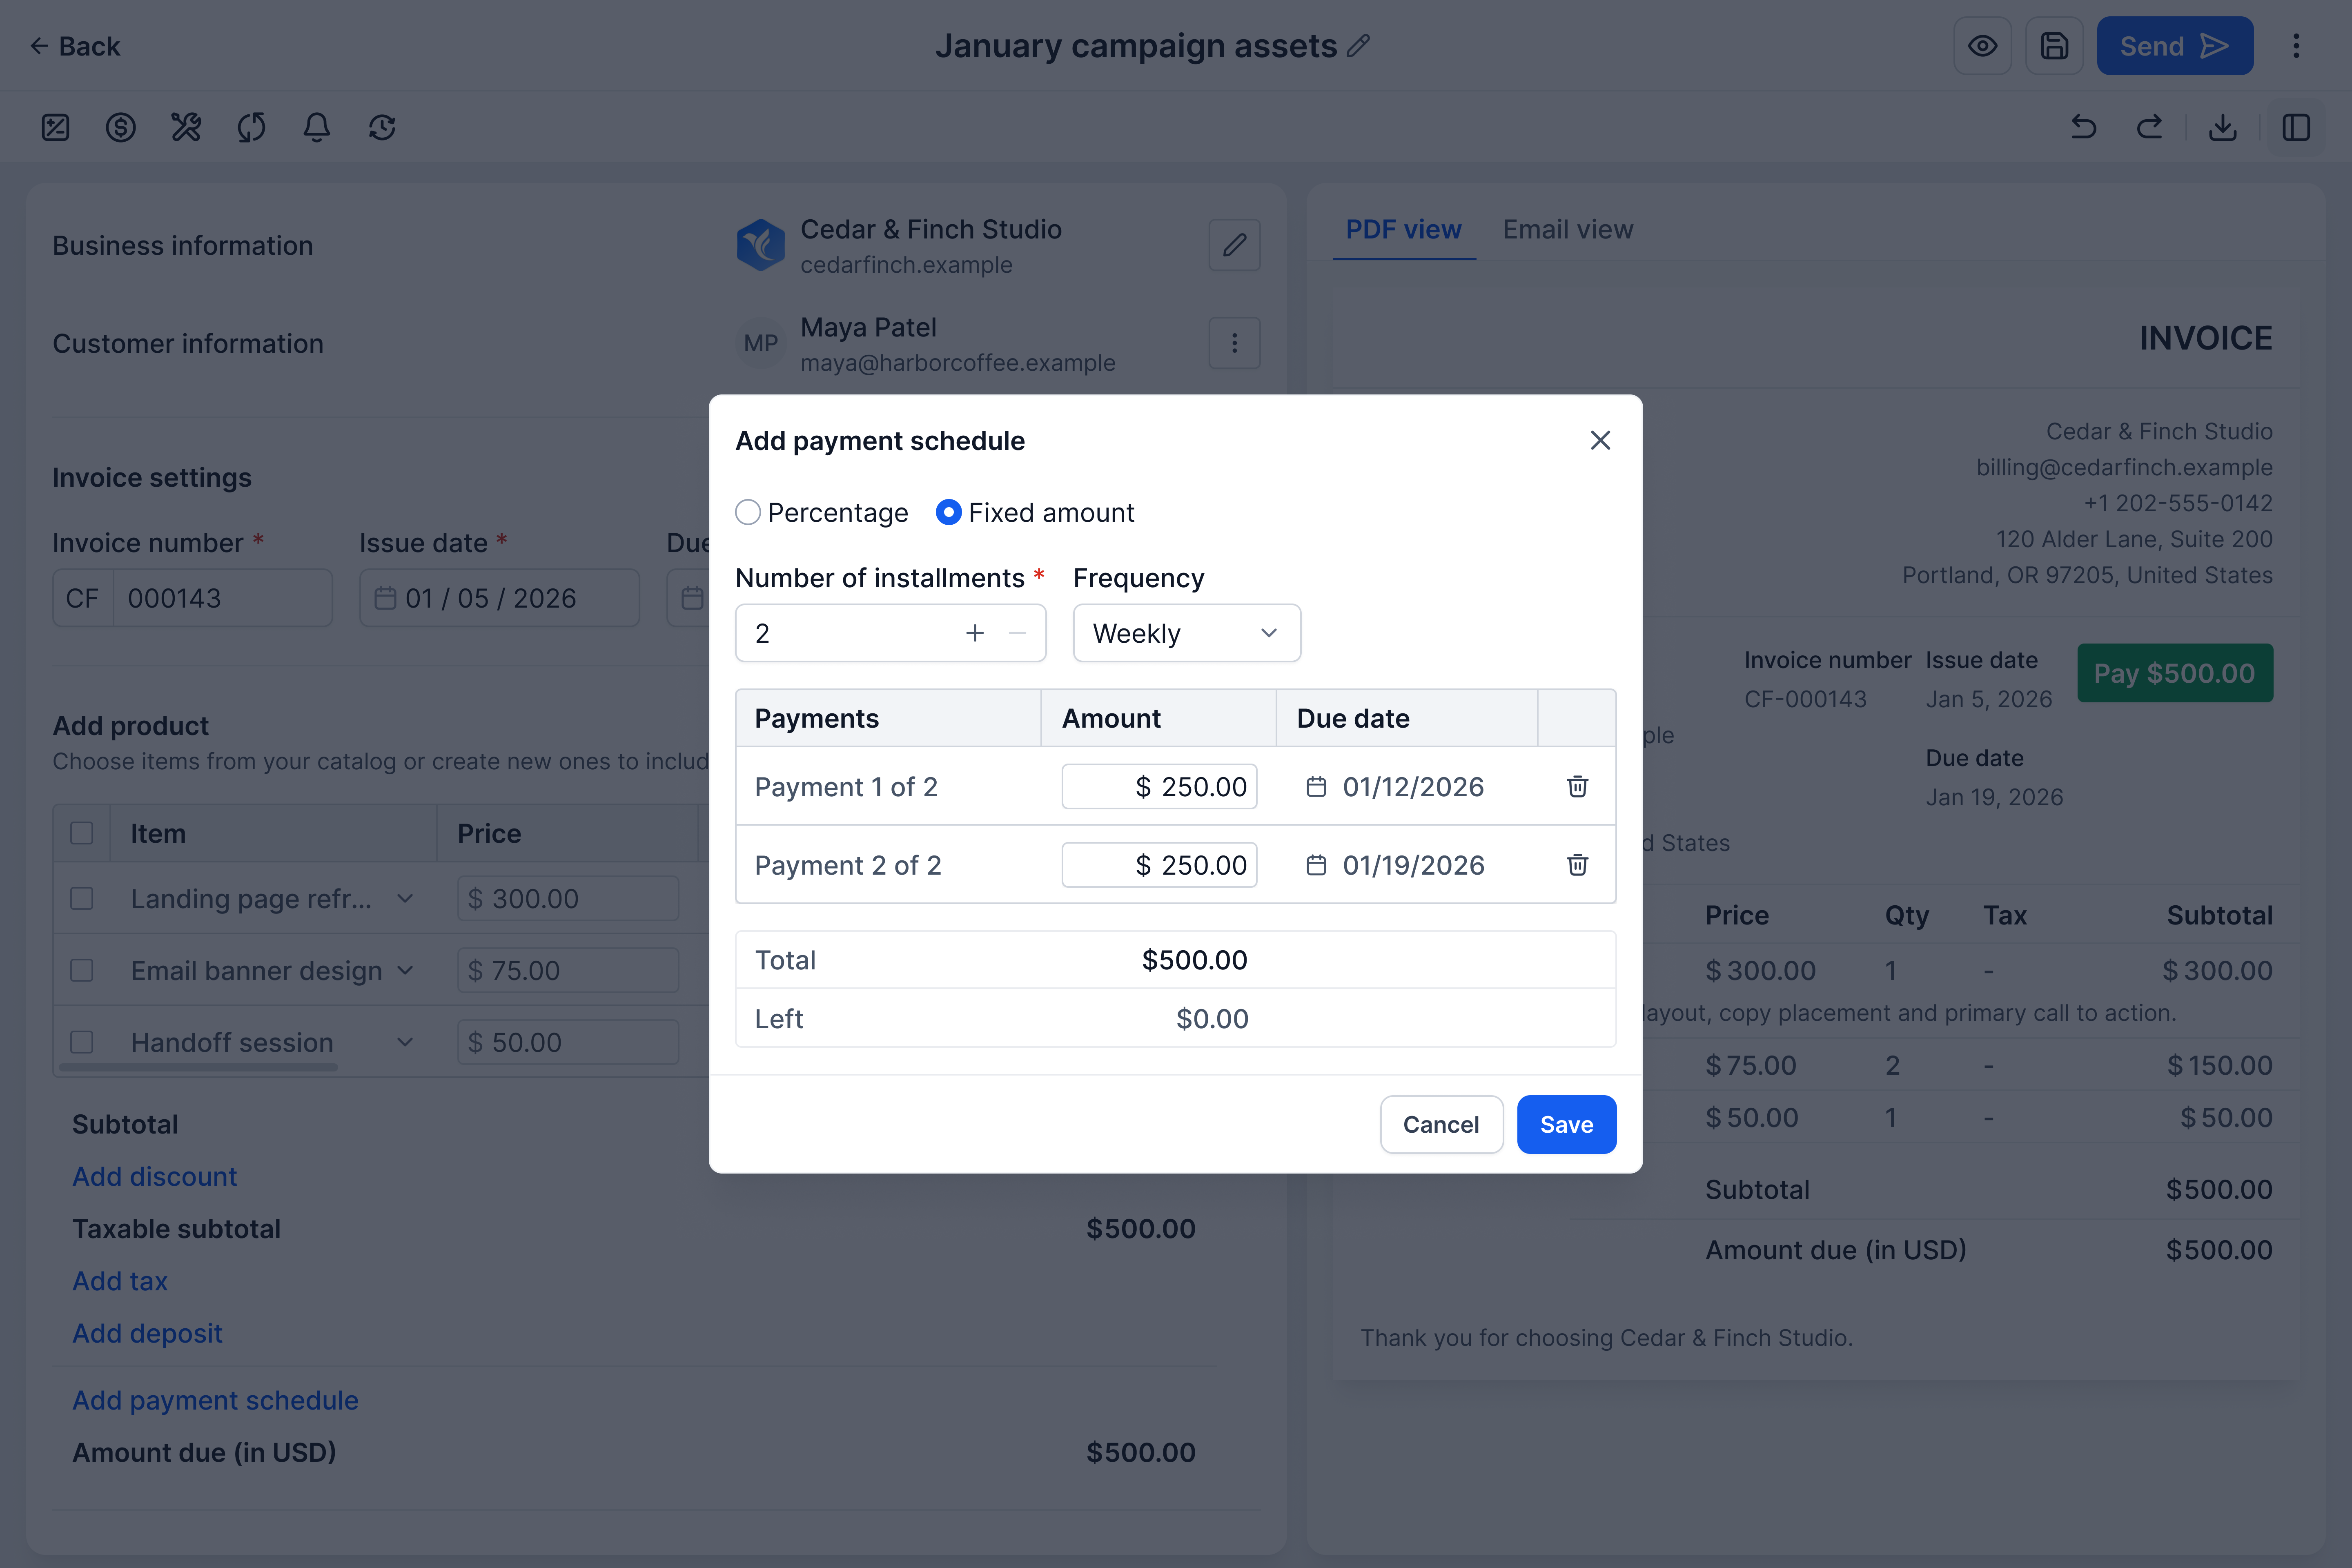Click the redo arrow icon
This screenshot has height=1568, width=2352.
(x=2149, y=127)
